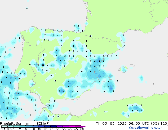Click the date text '06-03-2025'
This screenshot has width=168, height=130.
(114, 124)
